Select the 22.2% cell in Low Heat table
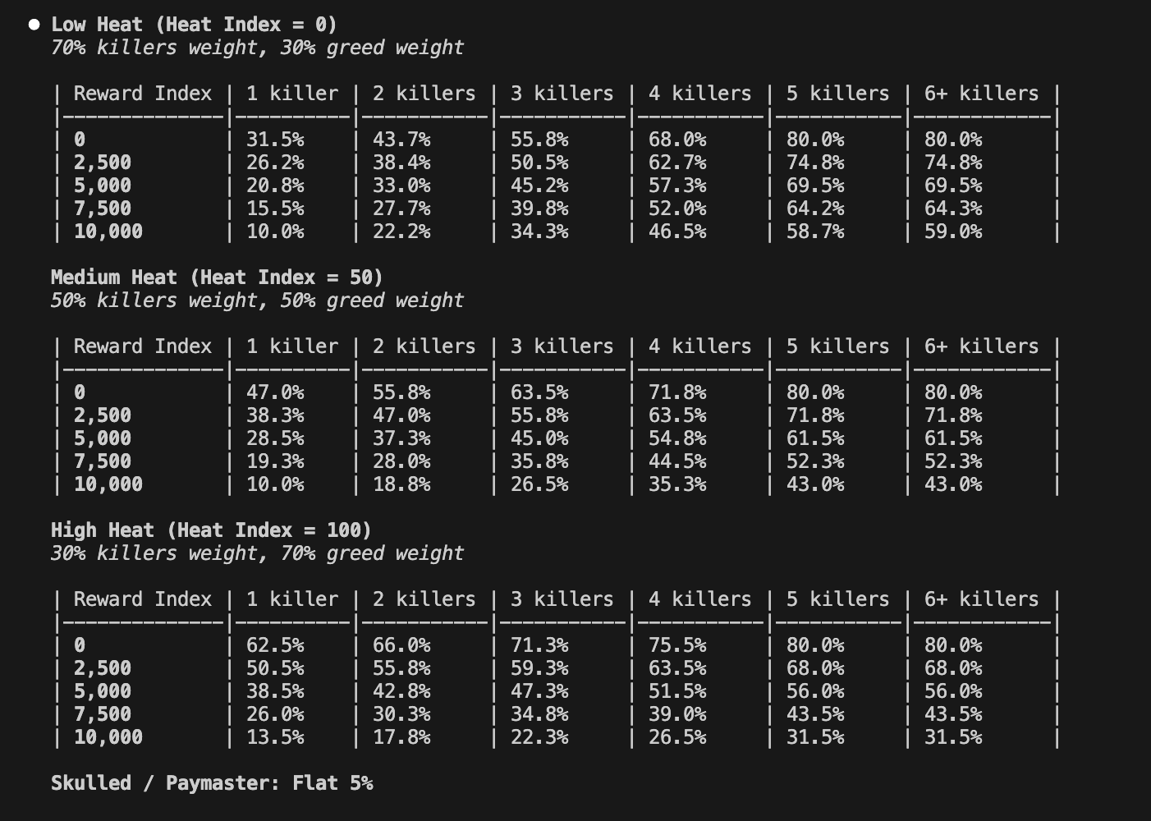The width and height of the screenshot is (1151, 821). point(401,232)
